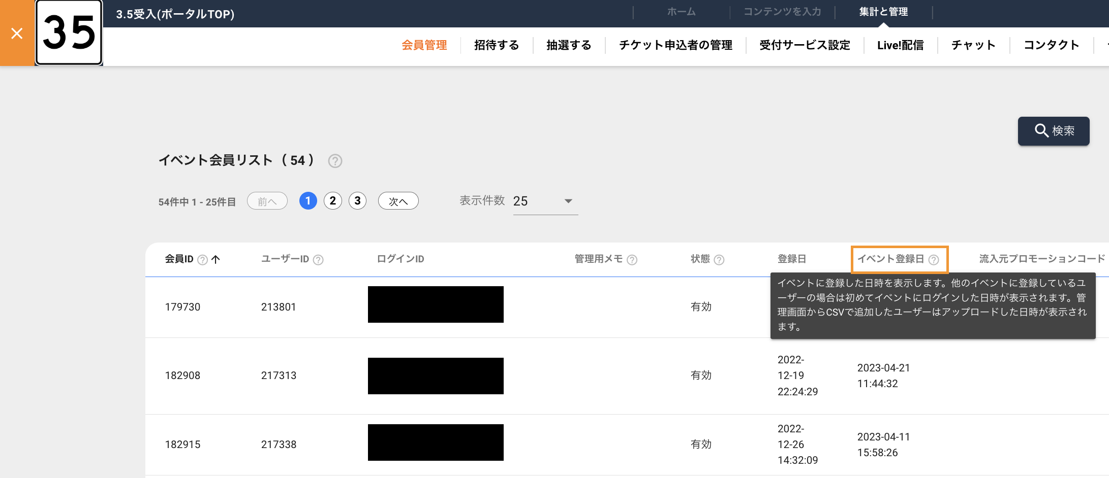This screenshot has height=478, width=1109.
Task: Click help icon beside 会員ID column
Action: [x=202, y=260]
